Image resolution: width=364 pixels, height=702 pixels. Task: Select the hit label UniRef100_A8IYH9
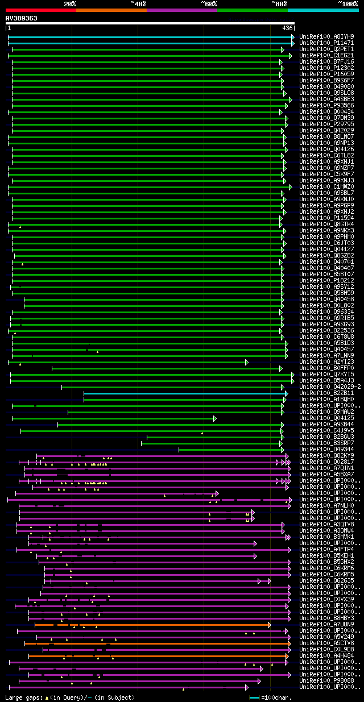pyautogui.click(x=328, y=36)
